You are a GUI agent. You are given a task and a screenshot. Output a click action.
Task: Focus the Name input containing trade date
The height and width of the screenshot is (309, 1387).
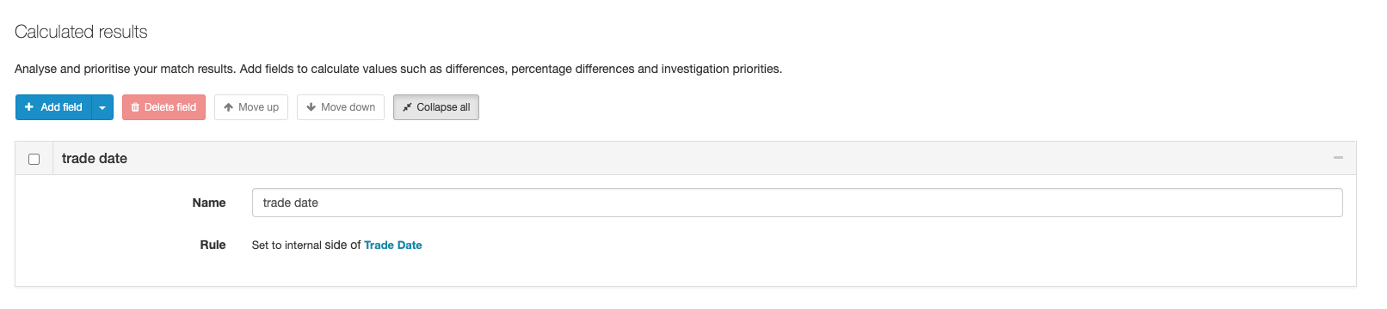pyautogui.click(x=797, y=203)
